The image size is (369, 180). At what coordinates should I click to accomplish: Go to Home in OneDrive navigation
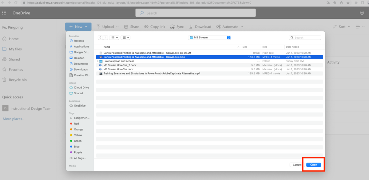[10, 39]
